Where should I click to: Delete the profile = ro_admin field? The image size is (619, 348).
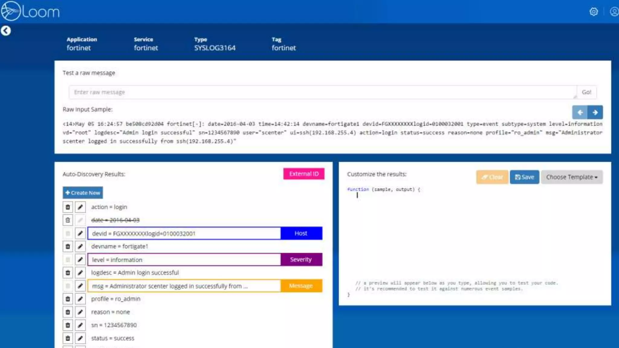[x=68, y=299]
